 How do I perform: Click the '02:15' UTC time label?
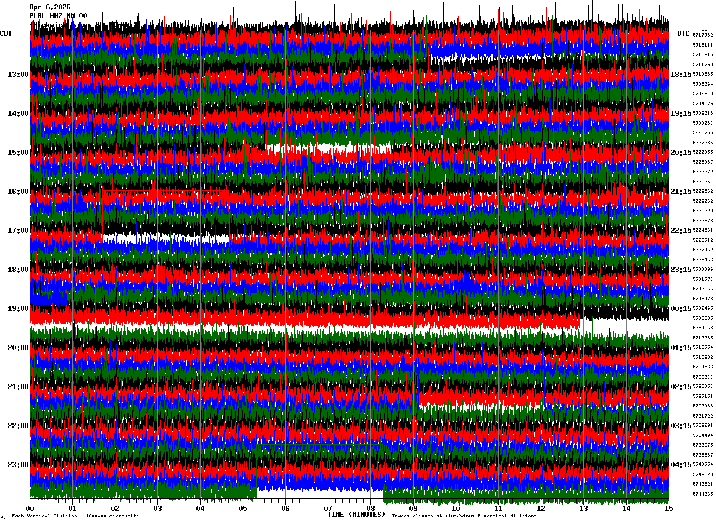pos(680,387)
